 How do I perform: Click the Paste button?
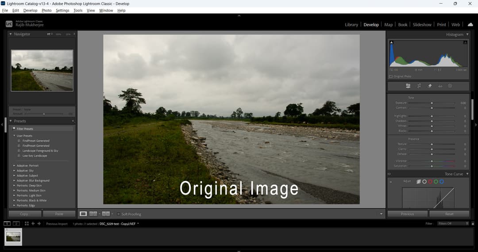(x=59, y=214)
